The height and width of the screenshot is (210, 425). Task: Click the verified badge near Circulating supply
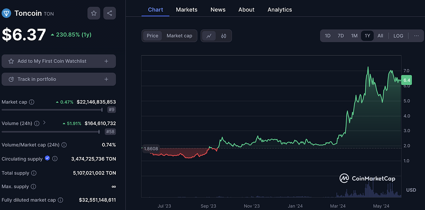[x=47, y=158]
